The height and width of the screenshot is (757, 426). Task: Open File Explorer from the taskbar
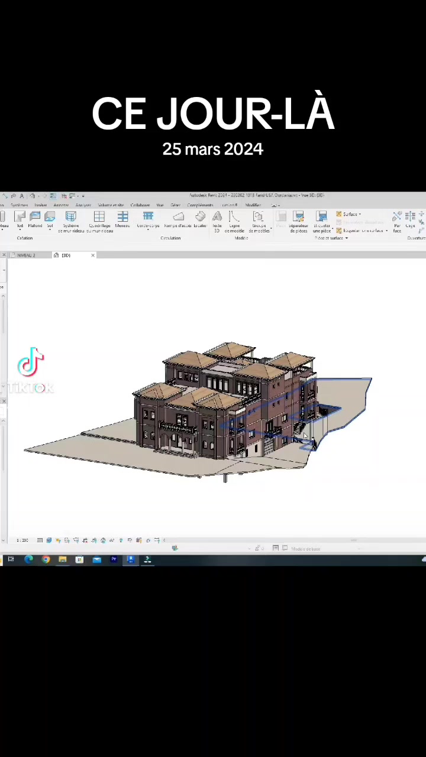pyautogui.click(x=62, y=559)
